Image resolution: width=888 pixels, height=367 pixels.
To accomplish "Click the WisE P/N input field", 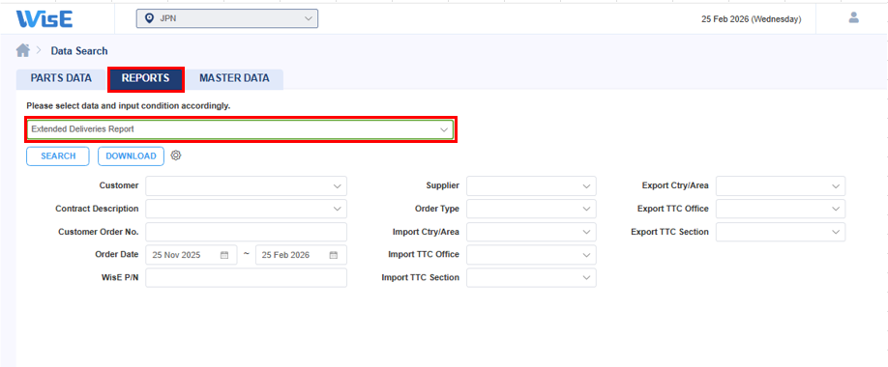I will click(247, 277).
